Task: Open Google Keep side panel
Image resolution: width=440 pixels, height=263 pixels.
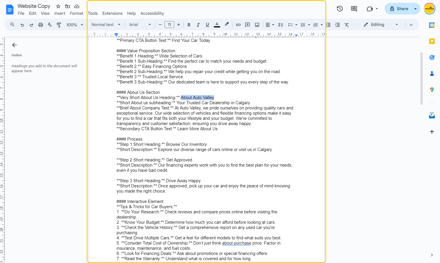Action: (432, 41)
